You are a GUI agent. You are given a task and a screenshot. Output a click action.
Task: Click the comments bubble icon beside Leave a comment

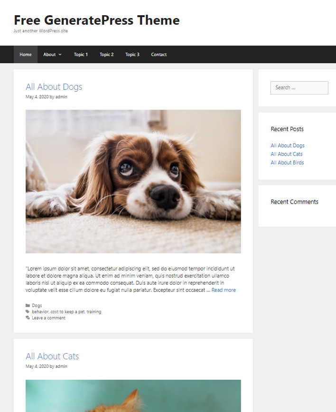(x=28, y=318)
